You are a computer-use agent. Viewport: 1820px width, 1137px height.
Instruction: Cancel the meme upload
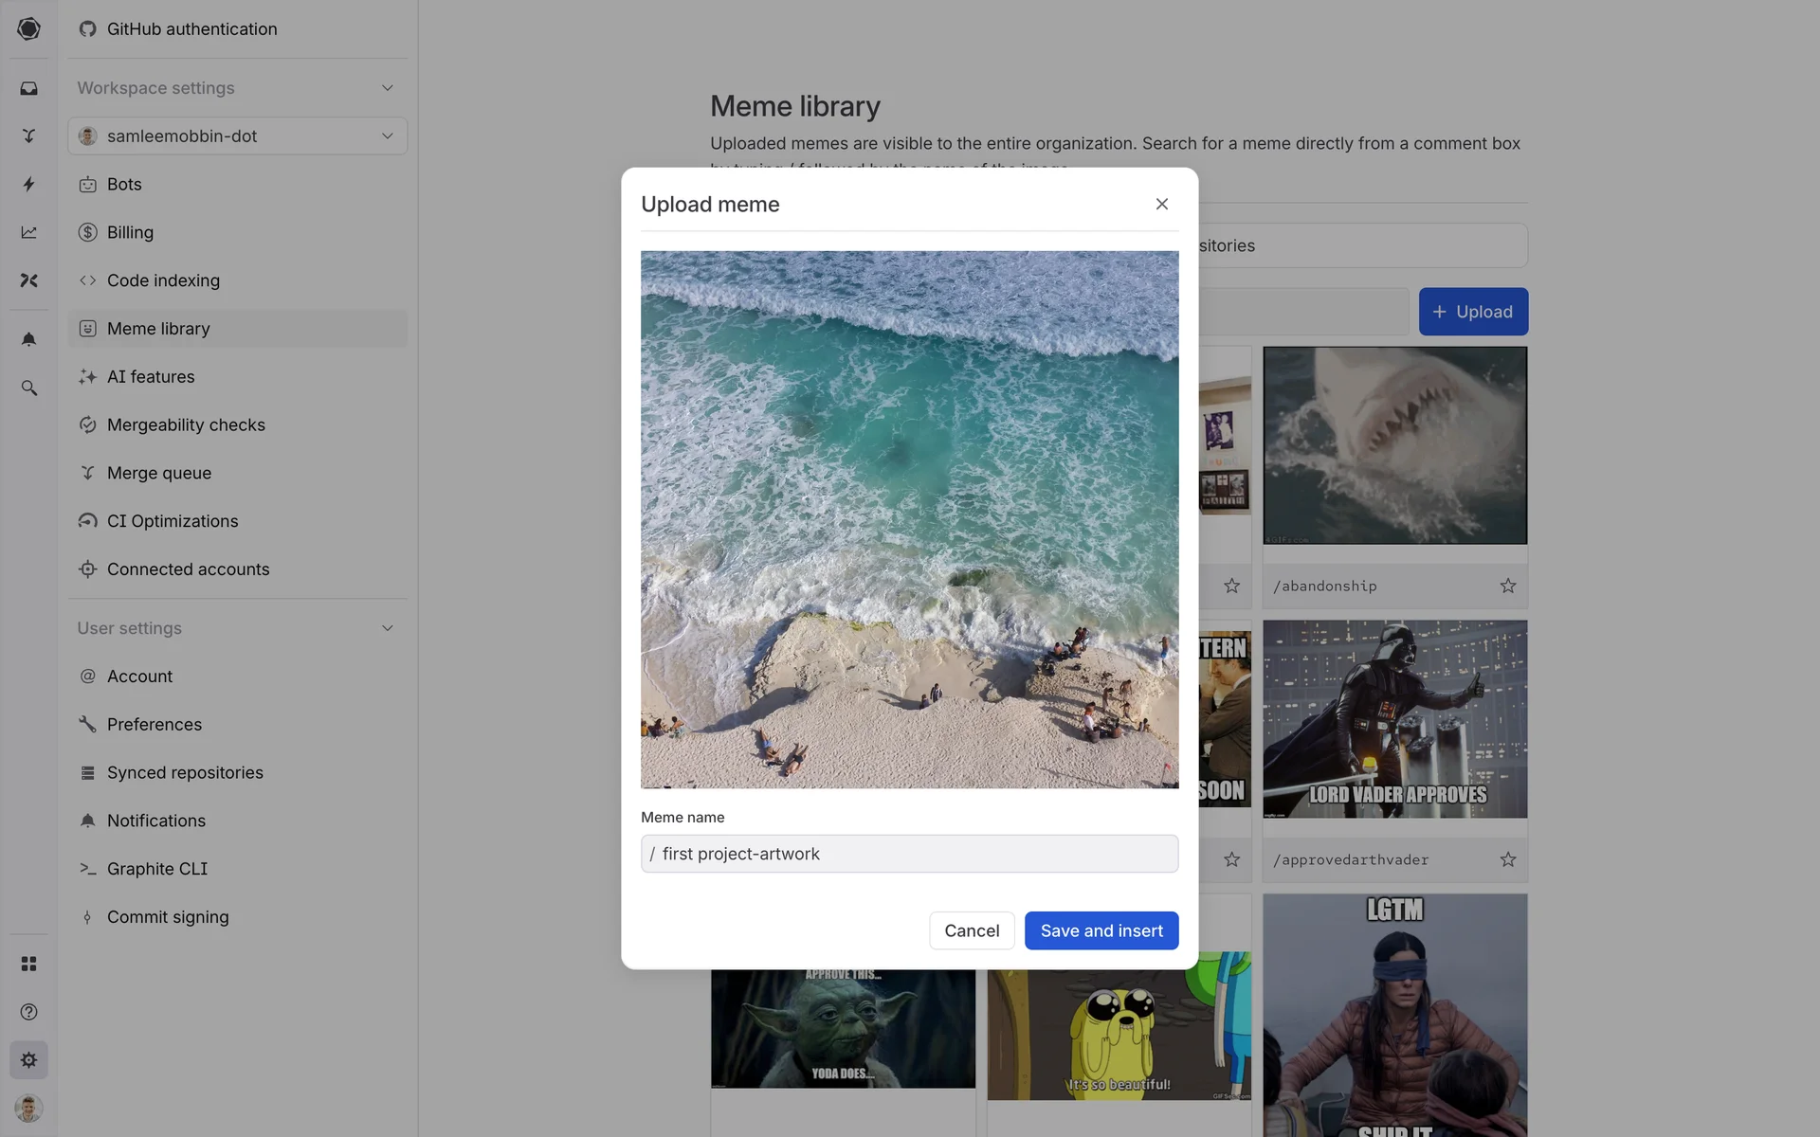click(971, 930)
